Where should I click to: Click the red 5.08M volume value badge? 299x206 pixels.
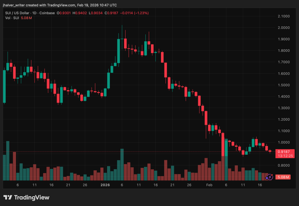[x=283, y=177]
